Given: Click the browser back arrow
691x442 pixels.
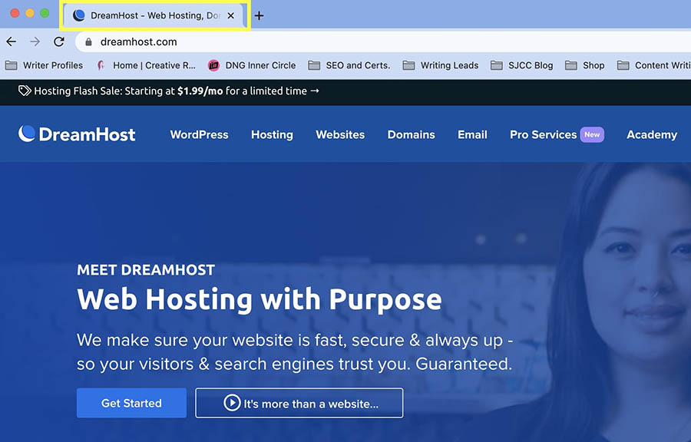Looking at the screenshot, I should pyautogui.click(x=11, y=42).
